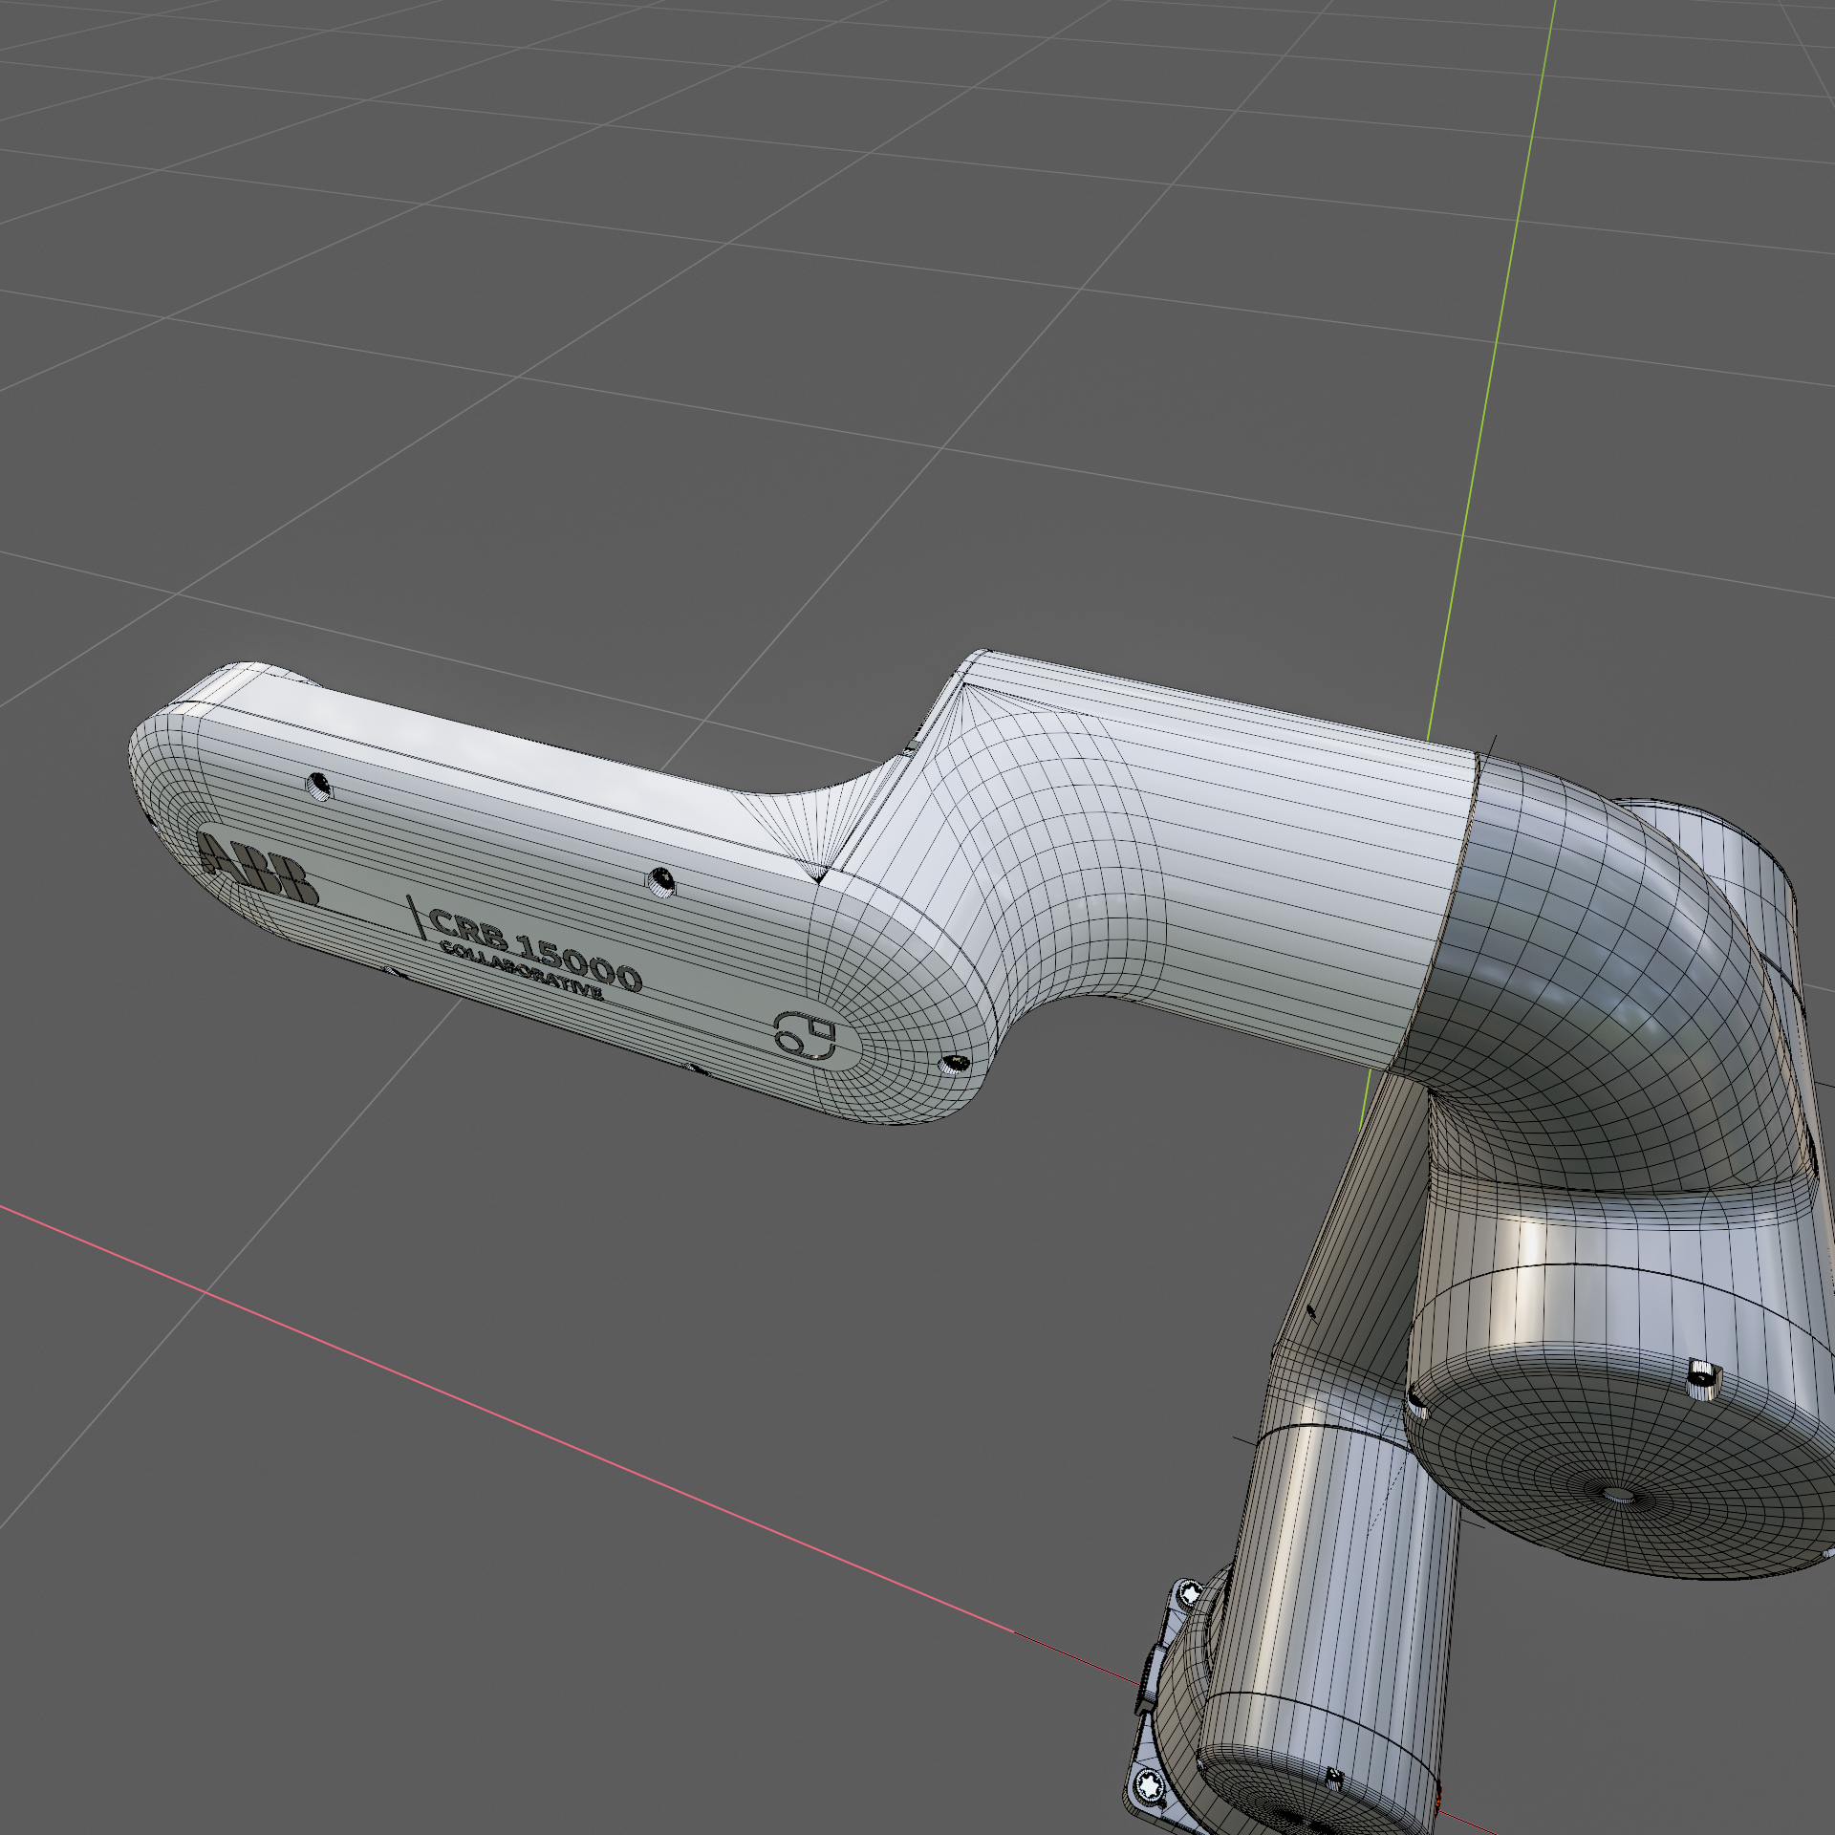The width and height of the screenshot is (1835, 1835).
Task: Click center hole of large round joint cap
Action: click(x=1617, y=1494)
